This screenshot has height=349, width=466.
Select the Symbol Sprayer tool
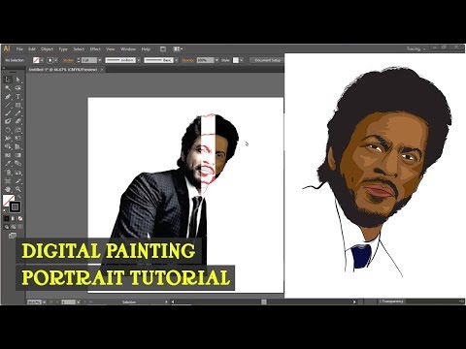click(x=8, y=173)
